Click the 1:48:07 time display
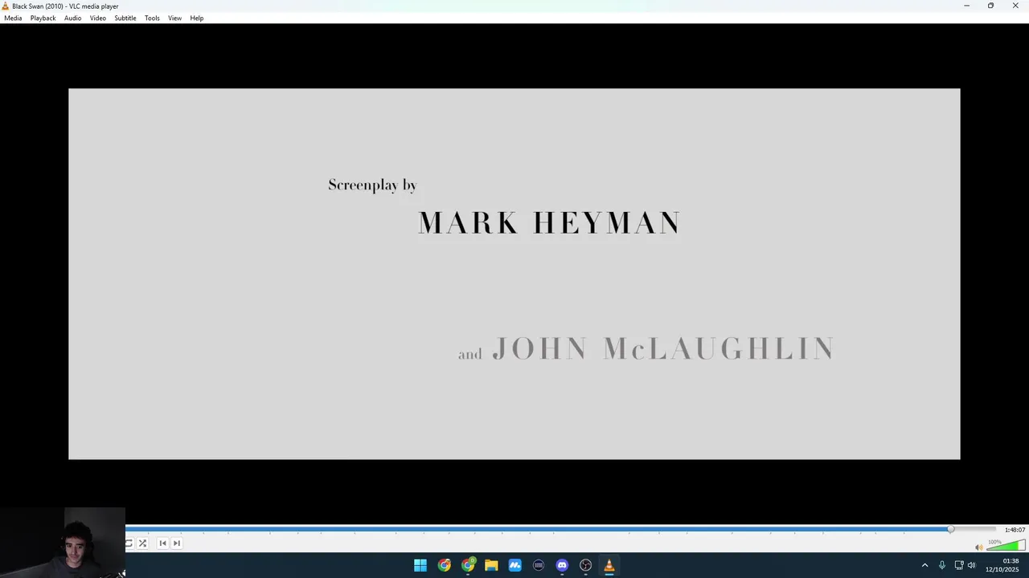The width and height of the screenshot is (1029, 578). tap(1015, 530)
